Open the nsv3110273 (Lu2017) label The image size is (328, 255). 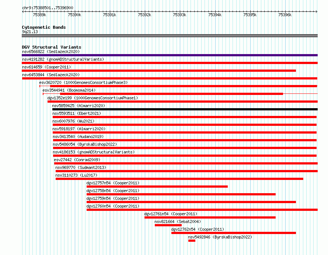[x=76, y=175]
